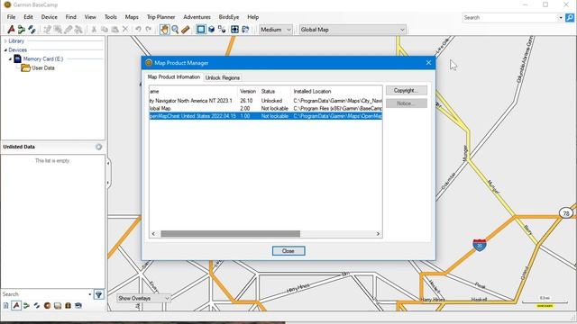Click the Delete X icon

[x=125, y=30]
